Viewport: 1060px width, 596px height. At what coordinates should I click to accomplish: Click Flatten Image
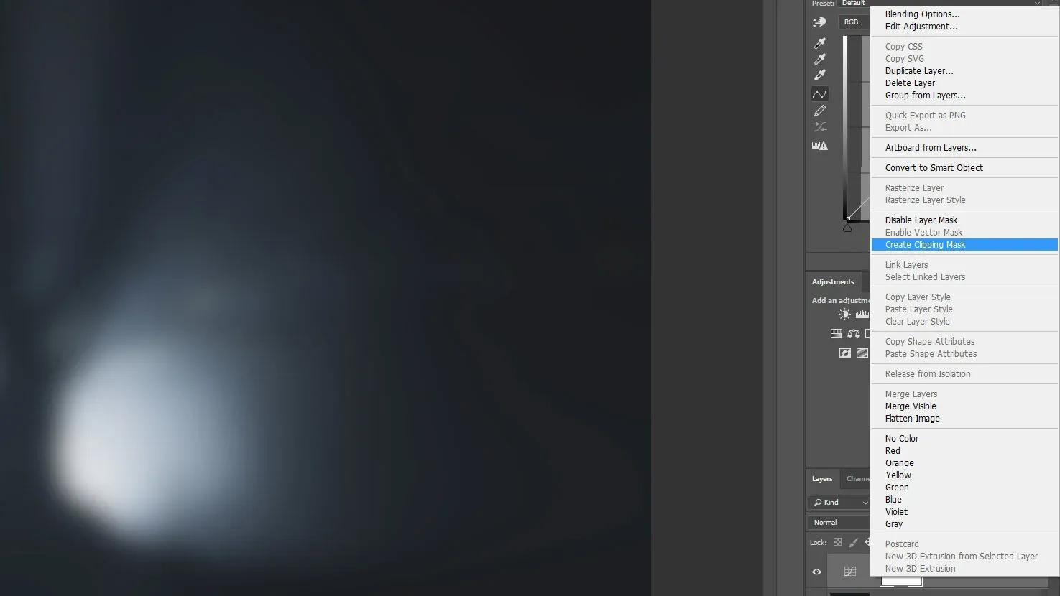click(911, 418)
